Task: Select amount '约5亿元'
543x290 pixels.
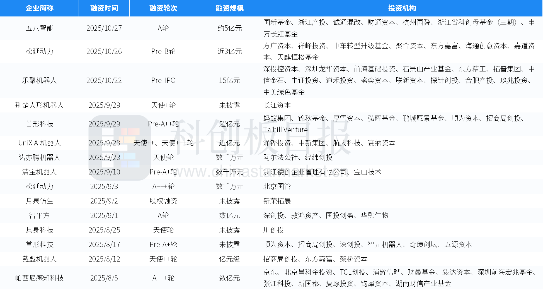Action: pyautogui.click(x=230, y=28)
